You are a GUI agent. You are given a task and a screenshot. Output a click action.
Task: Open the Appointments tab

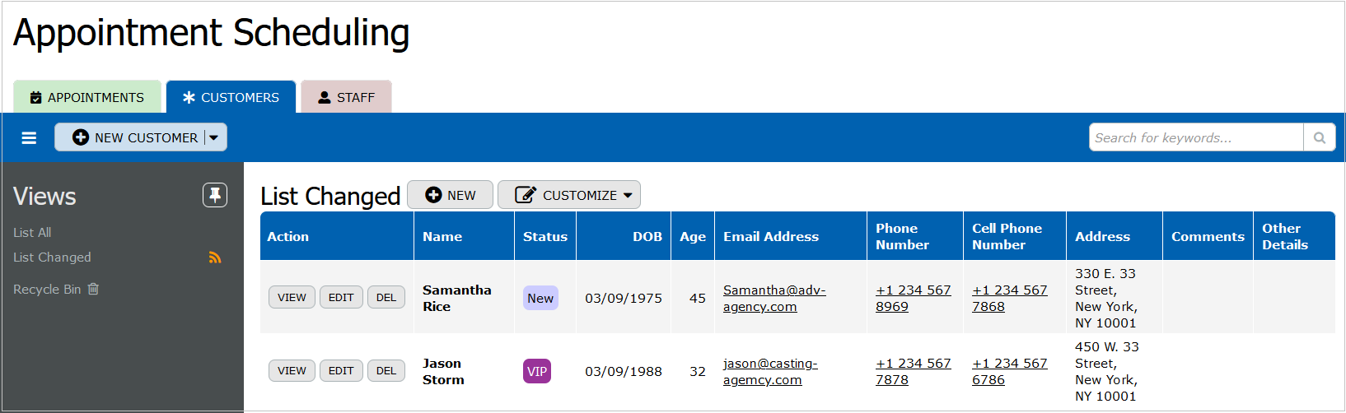(x=87, y=97)
